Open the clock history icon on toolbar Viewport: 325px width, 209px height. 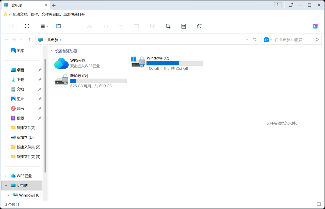pyautogui.click(x=27, y=26)
